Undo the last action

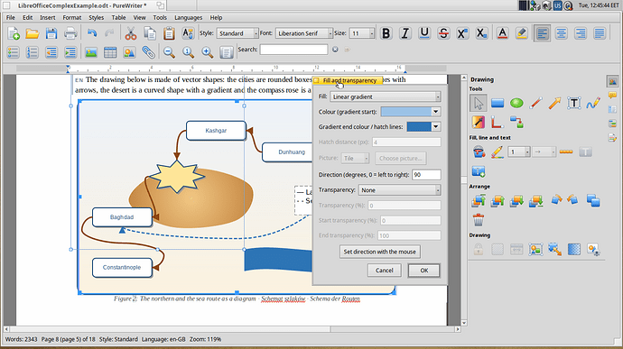[x=92, y=33]
